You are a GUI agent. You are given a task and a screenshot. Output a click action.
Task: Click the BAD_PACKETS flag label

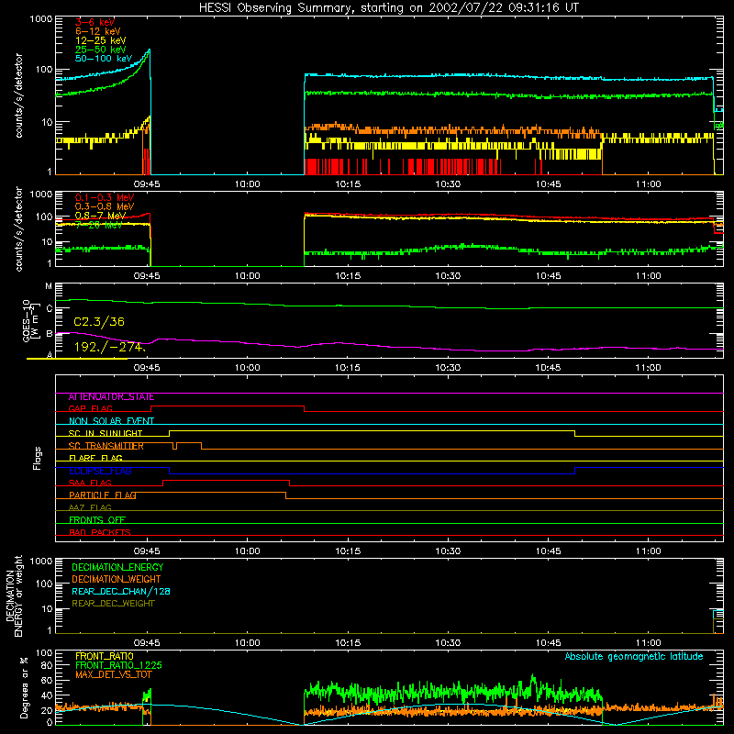point(100,532)
